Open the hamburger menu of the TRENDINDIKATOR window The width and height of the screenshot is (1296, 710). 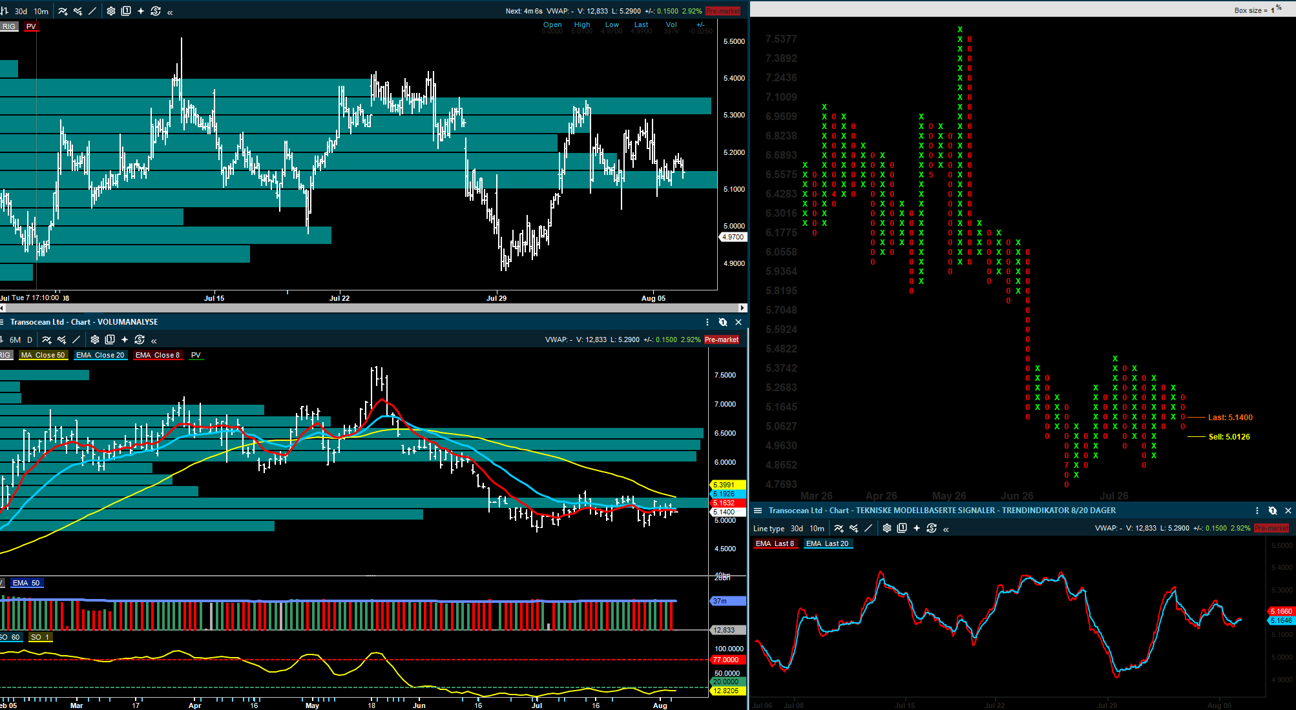(758, 511)
